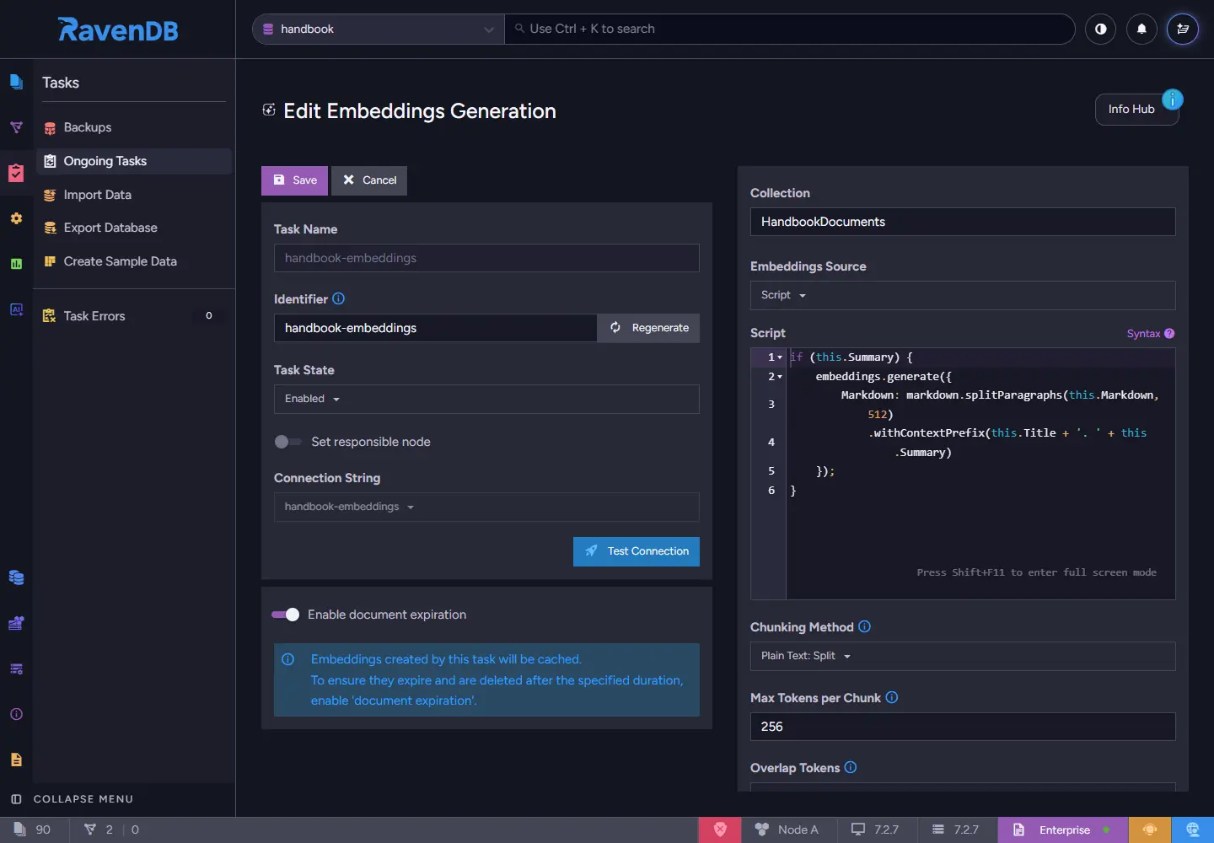This screenshot has width=1214, height=843.
Task: Open Script Syntax help link
Action: [1151, 334]
